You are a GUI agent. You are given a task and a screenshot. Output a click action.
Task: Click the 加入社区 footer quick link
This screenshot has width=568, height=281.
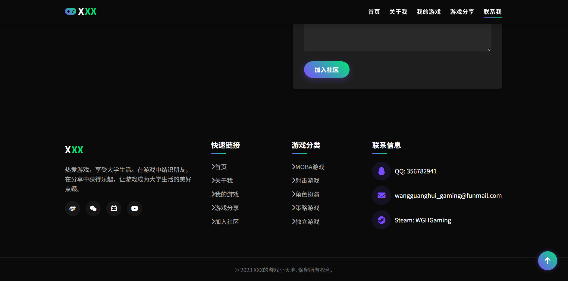225,222
